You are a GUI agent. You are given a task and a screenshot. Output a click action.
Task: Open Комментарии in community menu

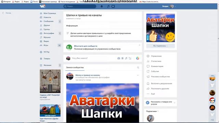tap(157, 66)
